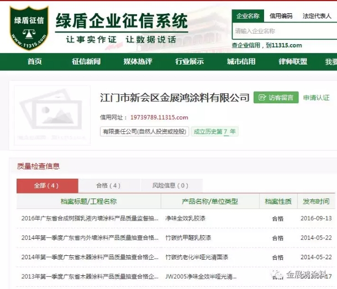Click product name 竹碳抗老化半哑光清面漆

[197, 257]
